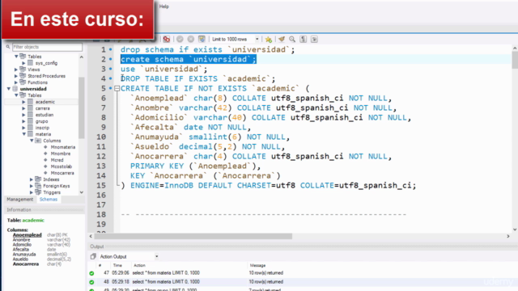Click the Indexes folder icon
518x291 pixels.
tap(38, 179)
